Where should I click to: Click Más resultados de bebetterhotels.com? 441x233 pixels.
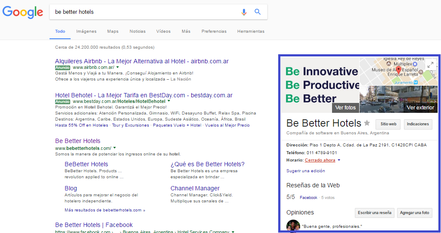(105, 210)
